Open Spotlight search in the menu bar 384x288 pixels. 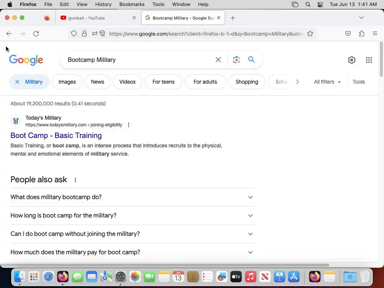[x=308, y=4]
